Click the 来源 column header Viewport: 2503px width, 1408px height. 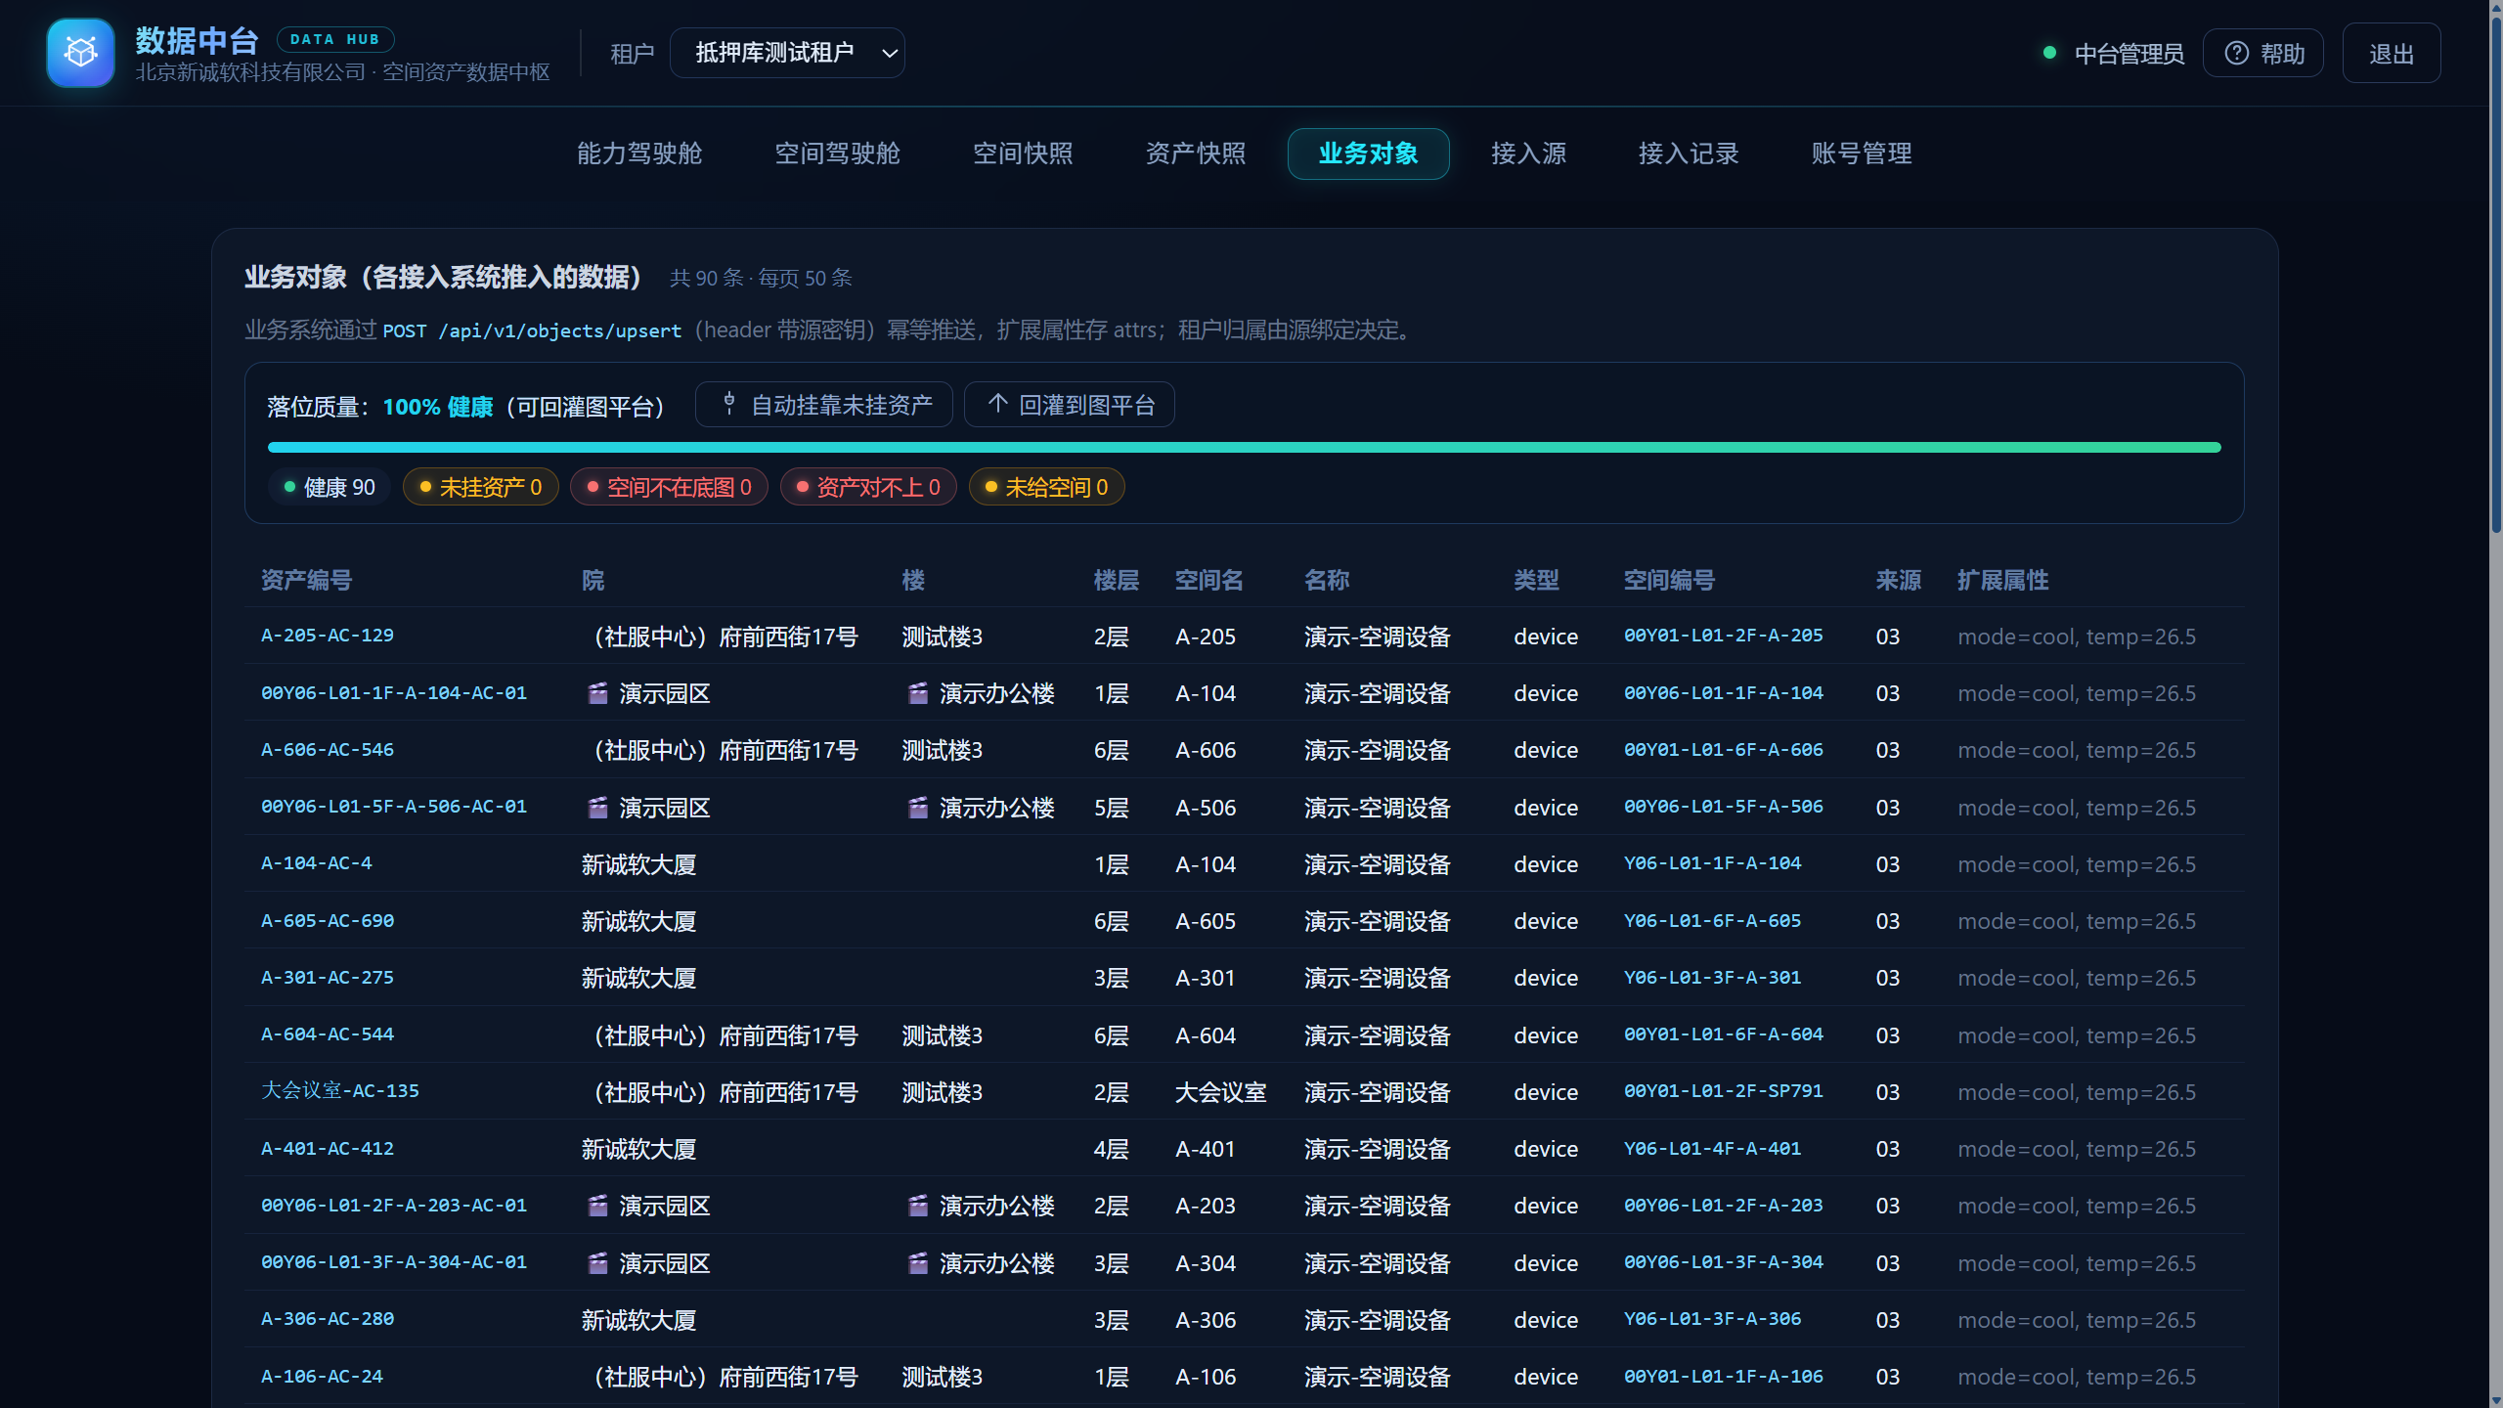[x=1899, y=580]
